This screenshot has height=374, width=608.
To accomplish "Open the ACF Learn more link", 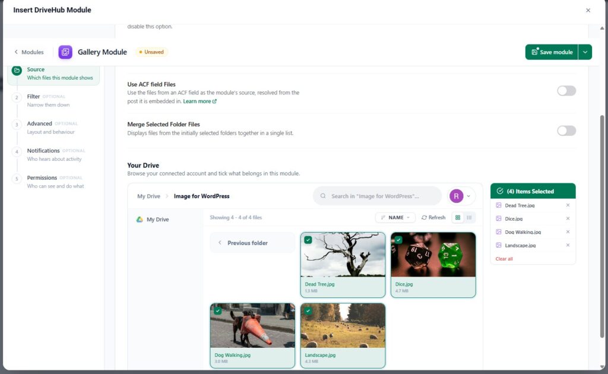I will (199, 101).
